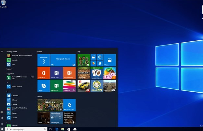Open the Movies & TV small tile
The width and height of the screenshot is (203, 131).
pos(93,57)
